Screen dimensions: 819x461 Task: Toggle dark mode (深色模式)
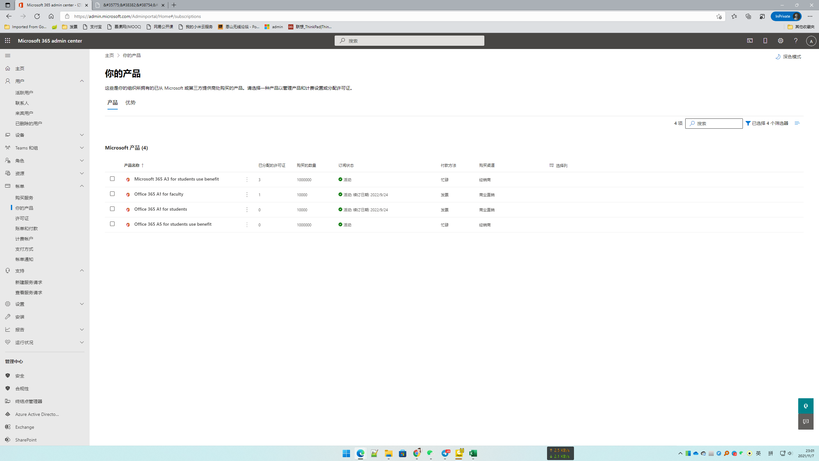788,57
